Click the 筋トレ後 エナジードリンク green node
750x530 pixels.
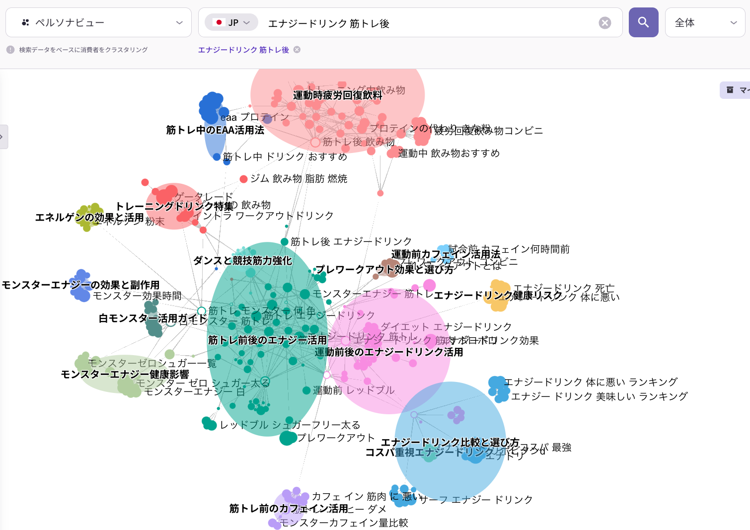point(285,241)
